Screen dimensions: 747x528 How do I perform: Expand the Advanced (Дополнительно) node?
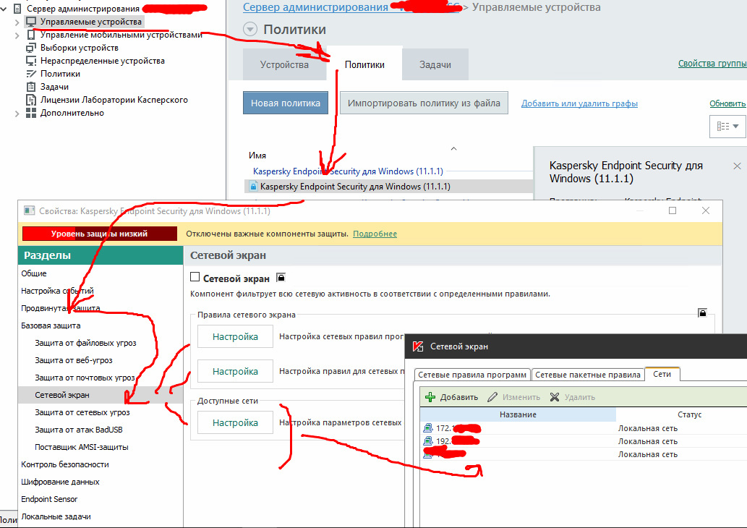pos(17,114)
